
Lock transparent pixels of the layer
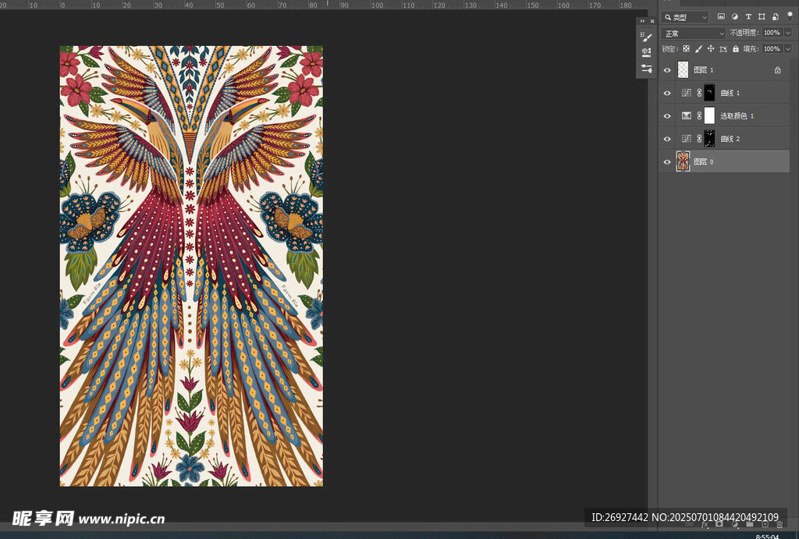[x=686, y=48]
